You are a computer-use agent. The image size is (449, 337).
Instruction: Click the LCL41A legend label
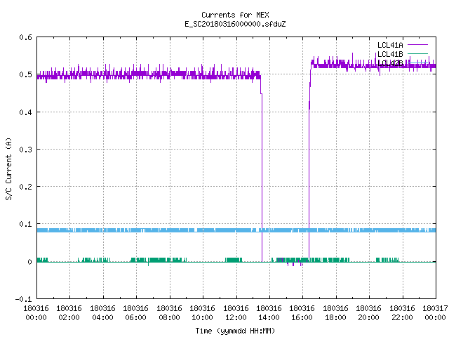[390, 45]
